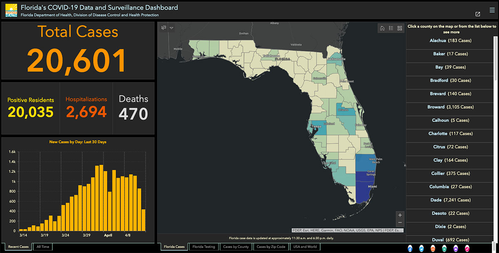The width and height of the screenshot is (499, 253).
Task: Share dashboard via Twitter icon
Action: tap(421, 248)
